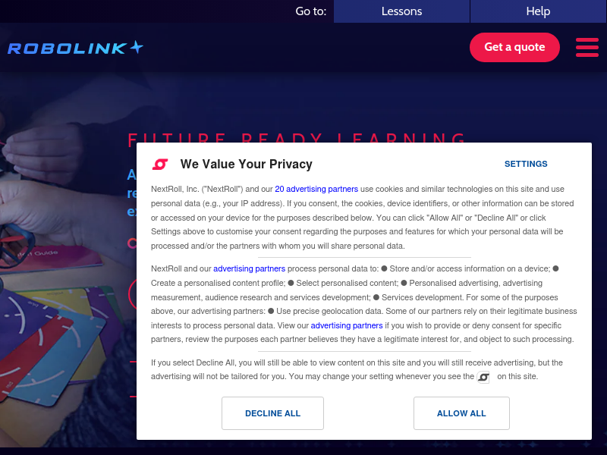Choose DECLINE ALL for cookies
607x455 pixels.
point(272,413)
